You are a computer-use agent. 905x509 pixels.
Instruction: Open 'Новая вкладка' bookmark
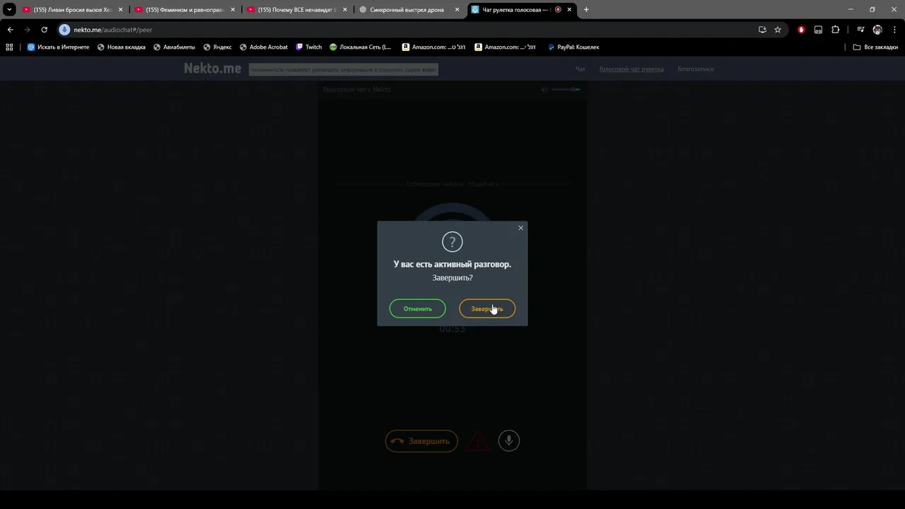pyautogui.click(x=121, y=47)
